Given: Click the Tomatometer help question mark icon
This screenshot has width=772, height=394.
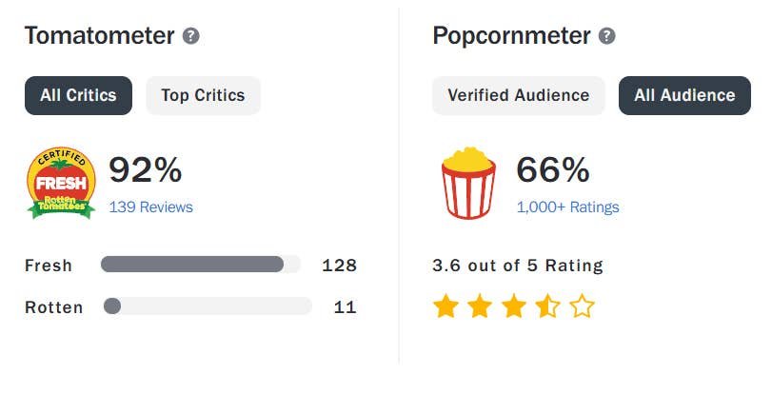Looking at the screenshot, I should click(191, 36).
